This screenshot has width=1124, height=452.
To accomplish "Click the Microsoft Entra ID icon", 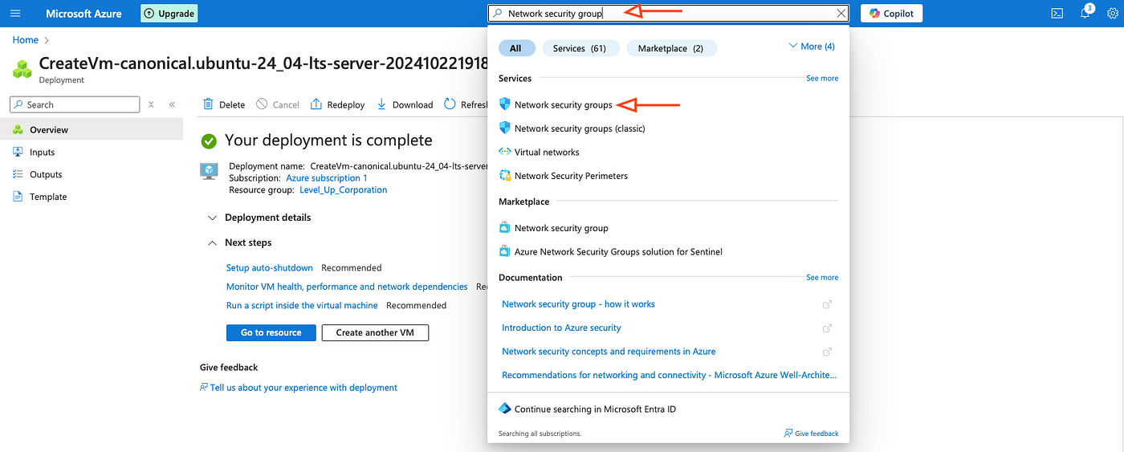I will 505,409.
